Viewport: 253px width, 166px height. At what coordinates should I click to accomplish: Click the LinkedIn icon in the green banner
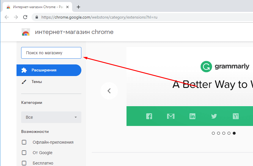click(x=192, y=116)
